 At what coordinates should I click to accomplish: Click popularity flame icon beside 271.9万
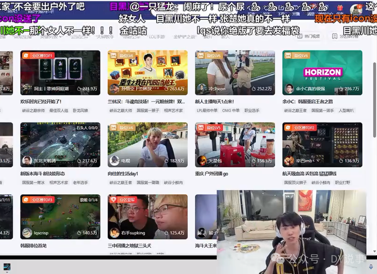[79, 89]
